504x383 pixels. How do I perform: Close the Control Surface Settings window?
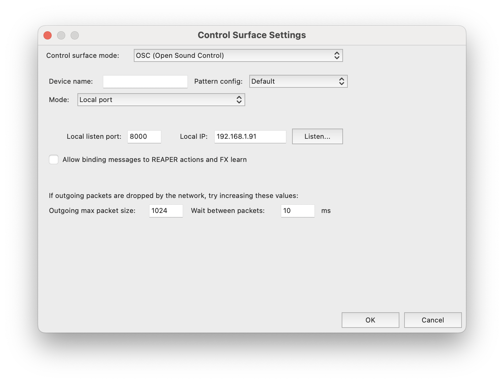coord(48,35)
